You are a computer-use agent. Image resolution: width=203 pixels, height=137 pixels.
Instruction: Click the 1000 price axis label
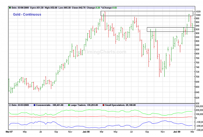pyautogui.click(x=198, y=15)
